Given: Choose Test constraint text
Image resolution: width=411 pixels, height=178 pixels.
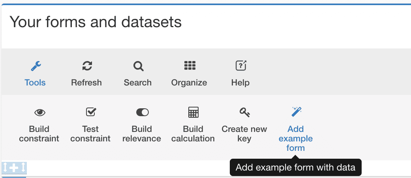Looking at the screenshot, I should [x=90, y=133].
